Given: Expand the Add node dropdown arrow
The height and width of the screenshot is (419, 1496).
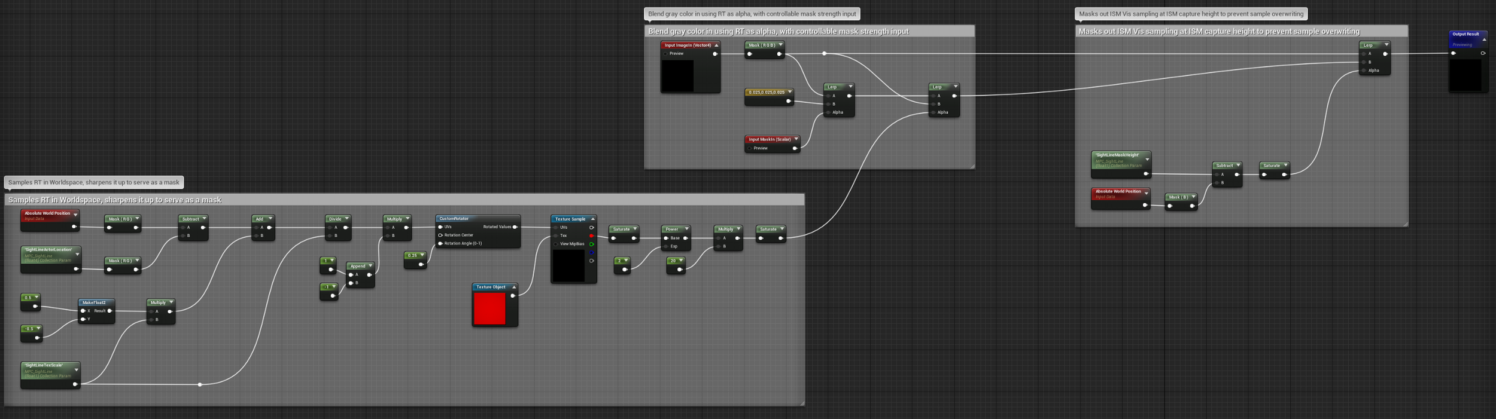Looking at the screenshot, I should coord(270,219).
